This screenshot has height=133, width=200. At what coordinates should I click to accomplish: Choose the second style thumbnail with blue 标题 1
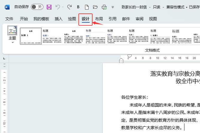(x=52, y=36)
